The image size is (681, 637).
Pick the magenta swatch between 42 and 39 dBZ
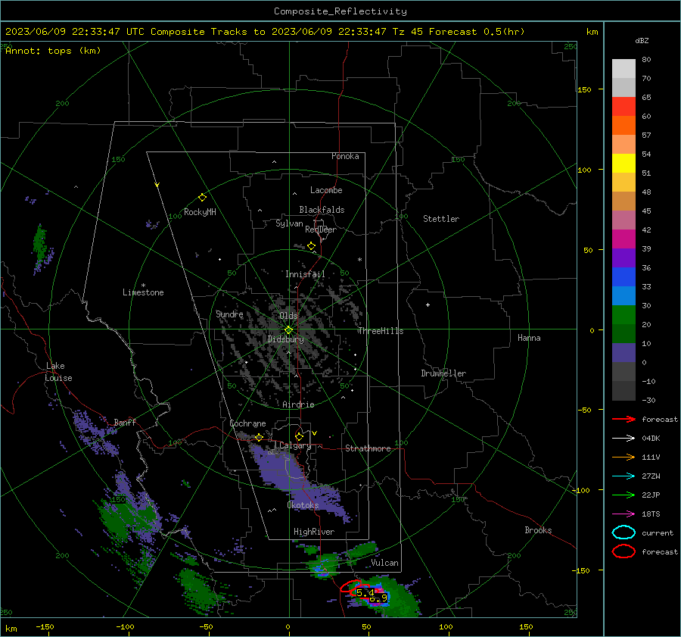click(623, 239)
